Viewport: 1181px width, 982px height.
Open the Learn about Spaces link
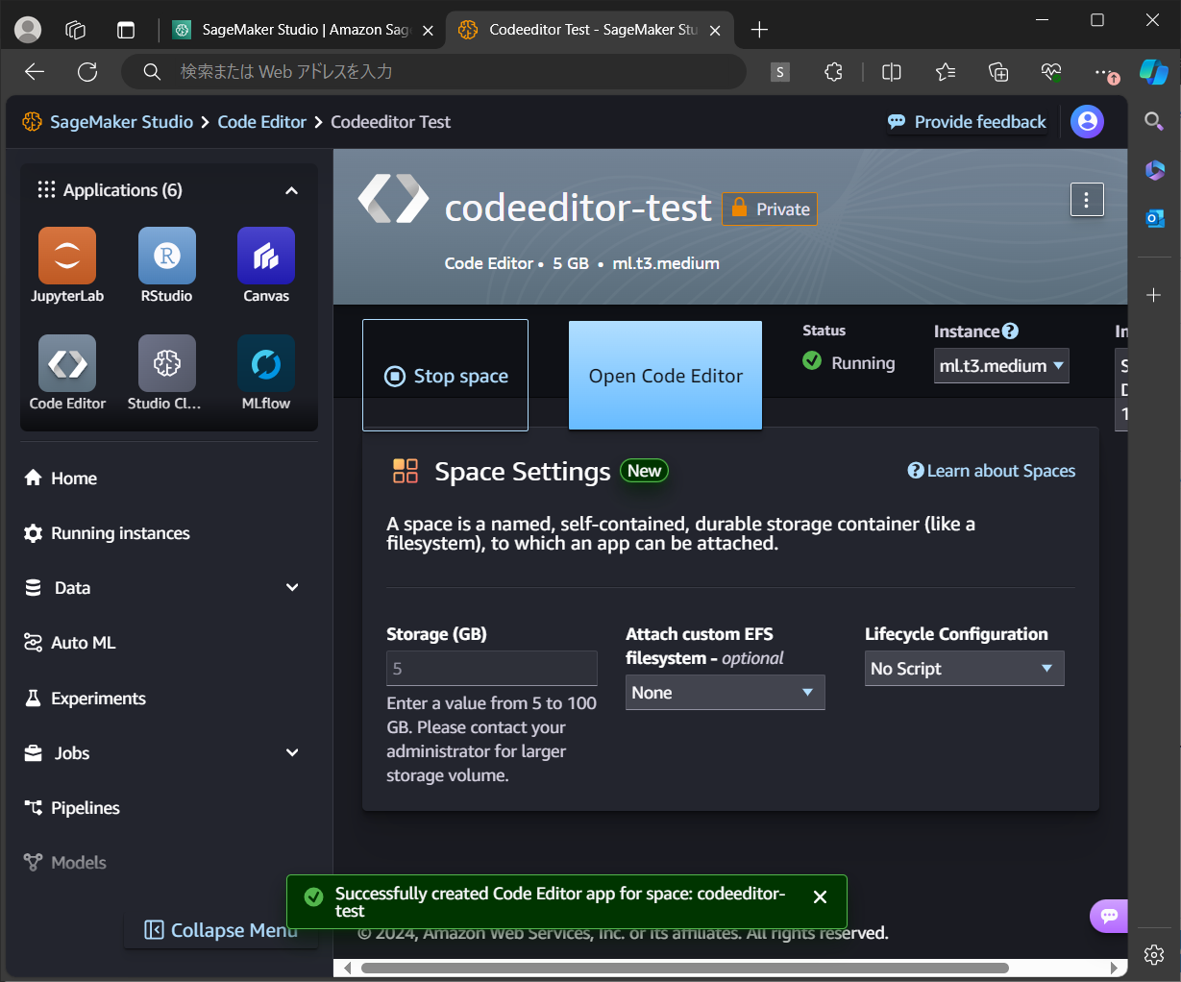tap(991, 471)
